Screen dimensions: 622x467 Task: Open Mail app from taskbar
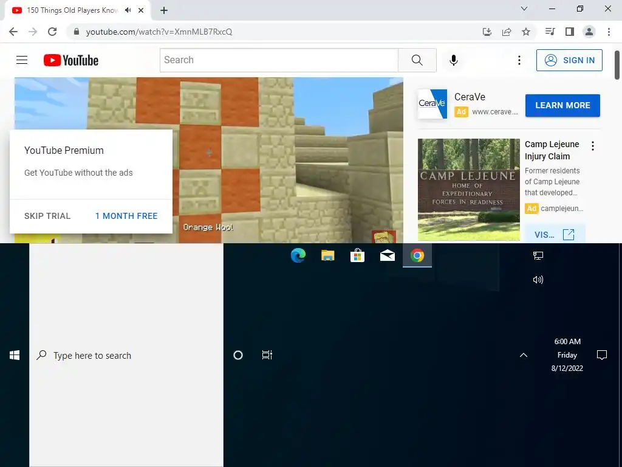click(x=387, y=255)
